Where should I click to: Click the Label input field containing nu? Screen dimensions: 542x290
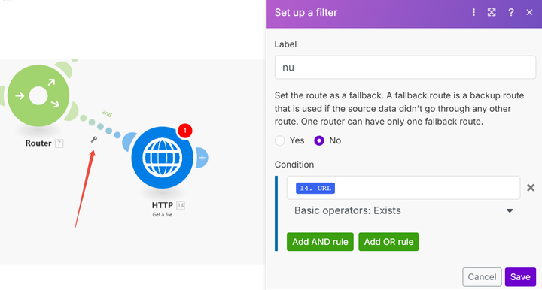(x=405, y=68)
